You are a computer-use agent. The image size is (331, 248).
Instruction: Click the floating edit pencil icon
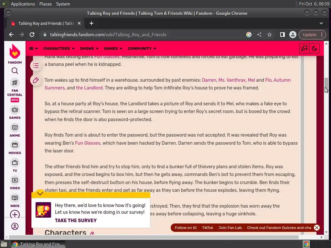(x=36, y=80)
